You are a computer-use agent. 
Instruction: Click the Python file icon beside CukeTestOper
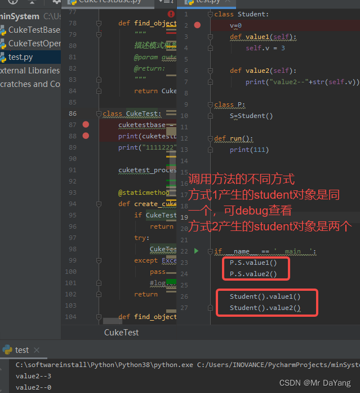(x=3, y=43)
